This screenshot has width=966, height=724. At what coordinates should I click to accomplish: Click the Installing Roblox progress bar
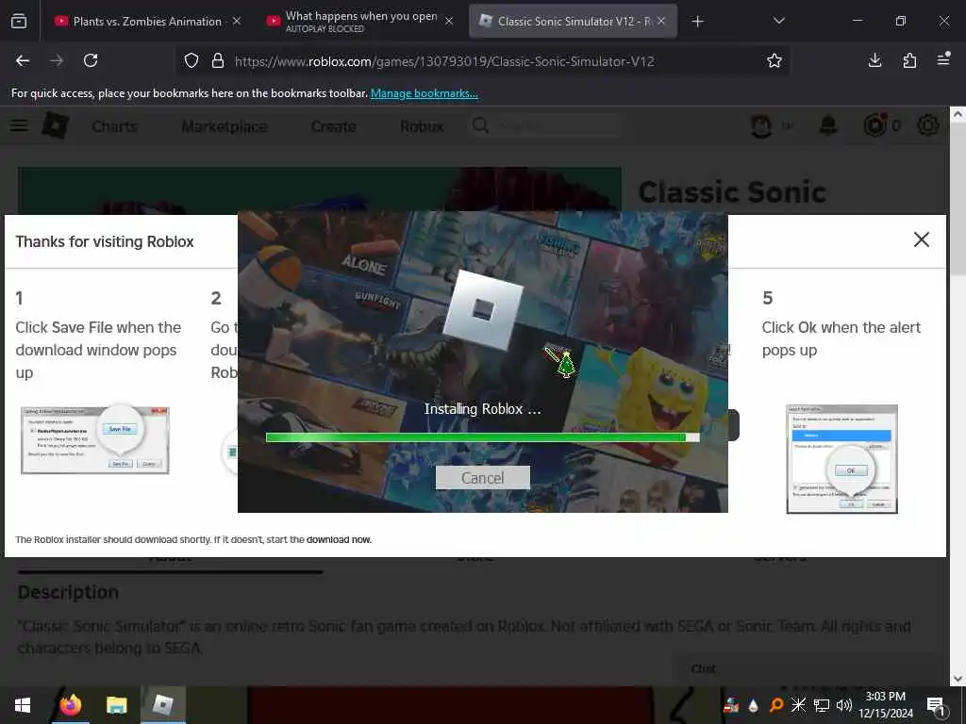[x=482, y=437]
